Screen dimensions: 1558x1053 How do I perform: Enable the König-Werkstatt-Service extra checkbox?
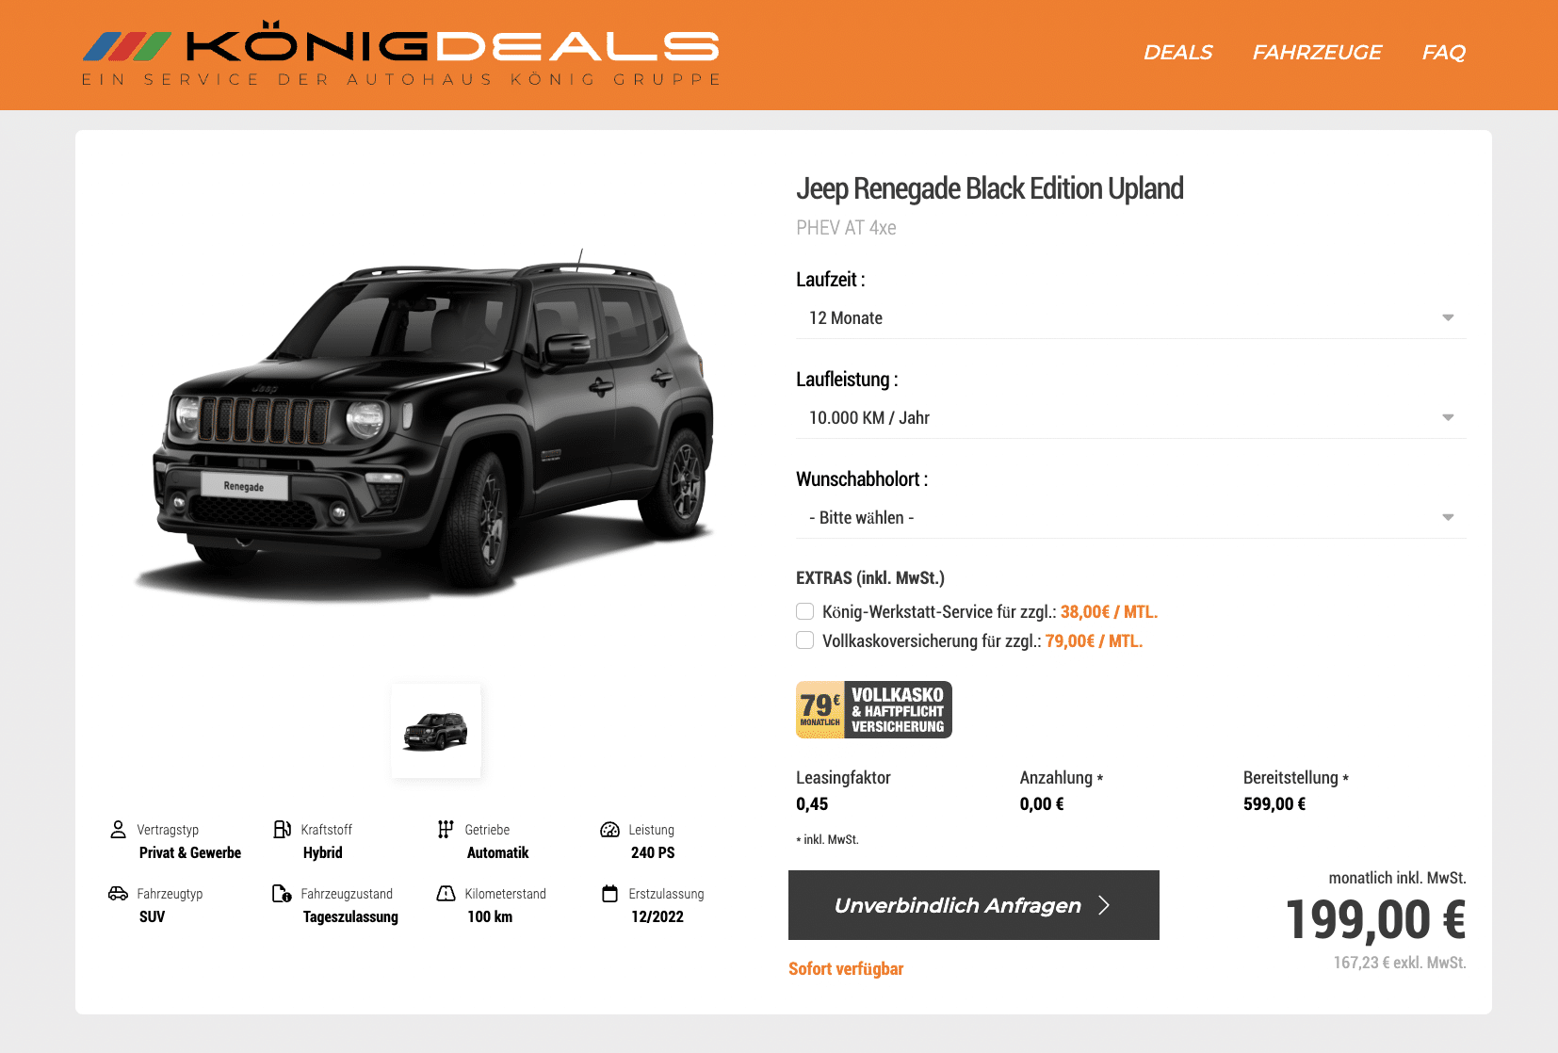(804, 611)
